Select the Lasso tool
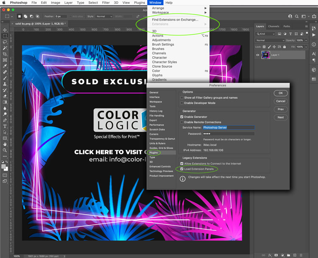Viewport: 318px width, 258px height. point(5,42)
